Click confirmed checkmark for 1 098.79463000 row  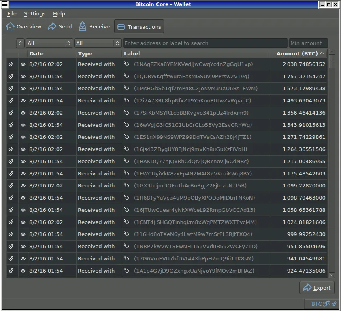click(11, 198)
